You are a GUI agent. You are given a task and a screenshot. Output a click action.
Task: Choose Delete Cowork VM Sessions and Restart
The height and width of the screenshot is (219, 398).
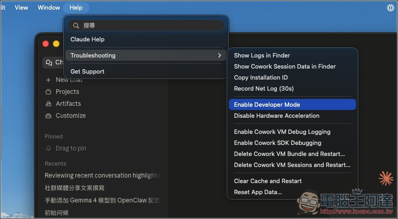(292, 165)
